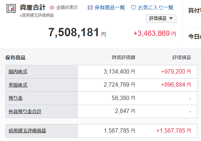Click the 国内株式 gain +979,200円
Image resolution: width=201 pixels, height=141 pixels.
[x=176, y=72]
